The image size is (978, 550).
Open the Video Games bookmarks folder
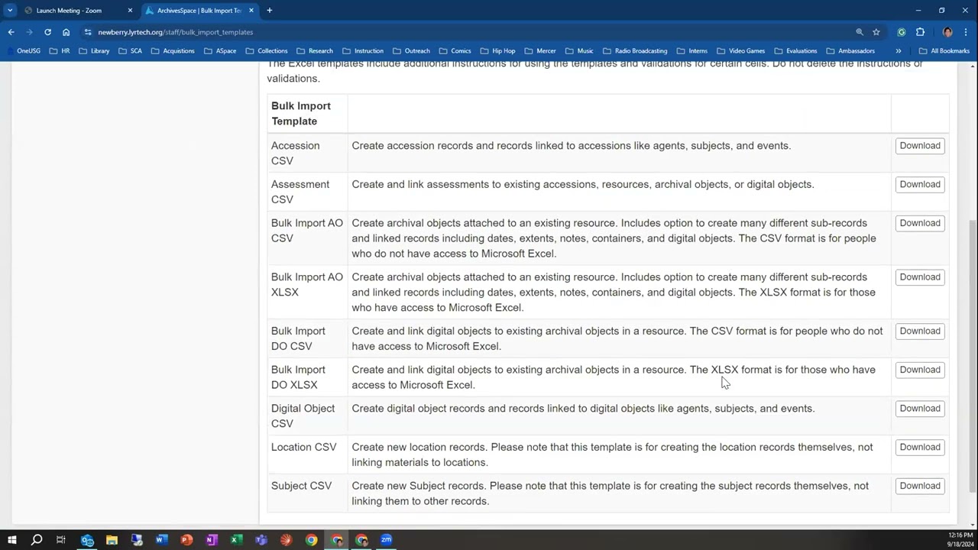(740, 51)
